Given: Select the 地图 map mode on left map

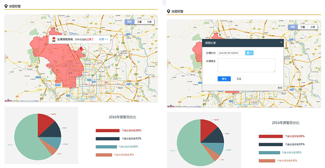Looking at the screenshot, I should pyautogui.click(x=130, y=22).
